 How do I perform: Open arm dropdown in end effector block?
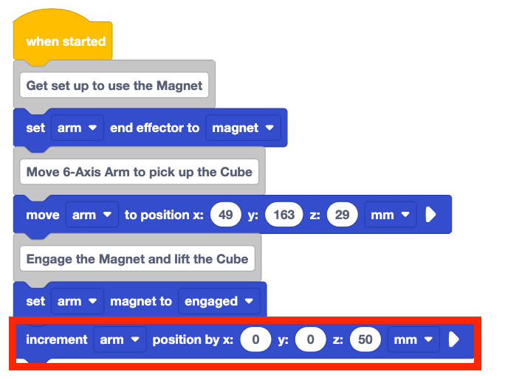point(77,128)
